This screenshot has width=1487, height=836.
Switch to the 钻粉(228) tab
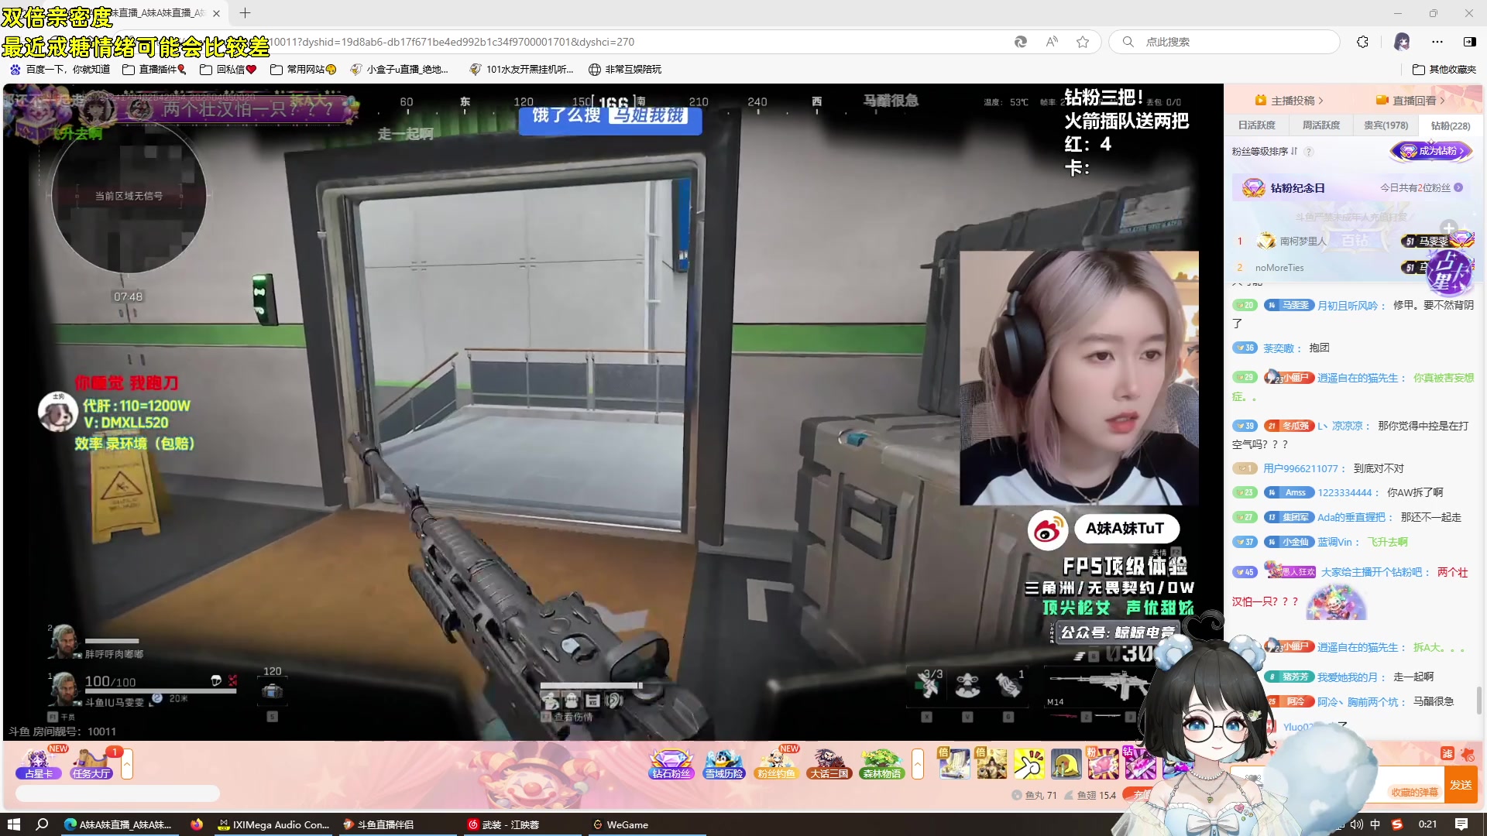coord(1450,125)
